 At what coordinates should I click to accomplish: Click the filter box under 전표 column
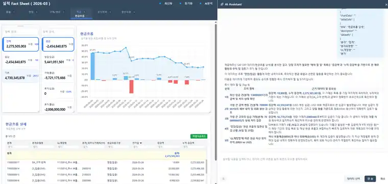pos(18,147)
